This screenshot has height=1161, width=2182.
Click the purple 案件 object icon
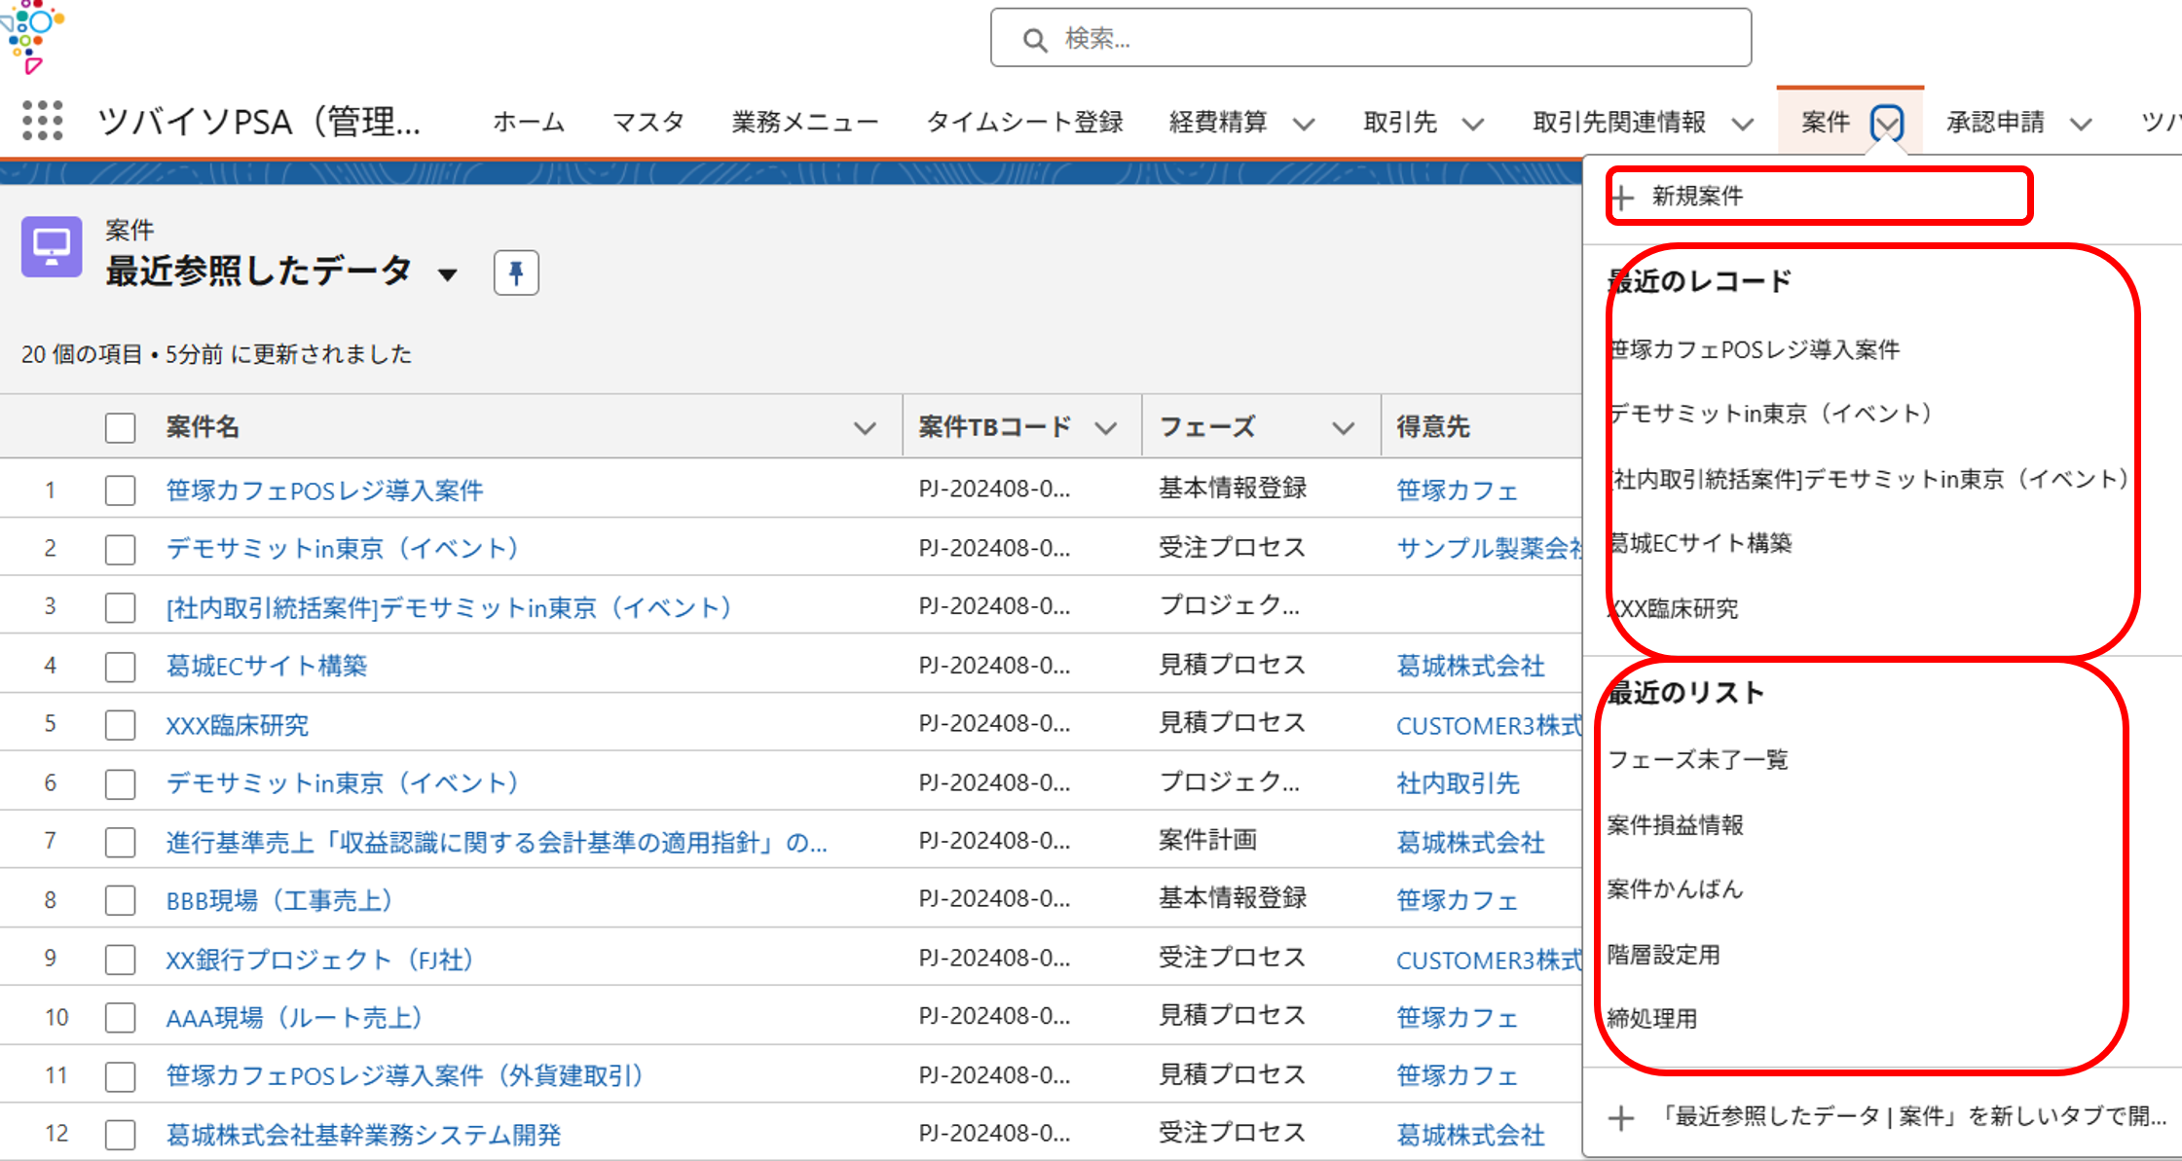pyautogui.click(x=52, y=247)
